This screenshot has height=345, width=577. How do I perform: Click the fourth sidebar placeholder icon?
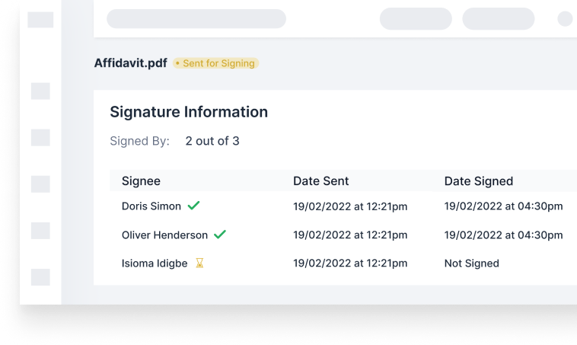click(40, 231)
